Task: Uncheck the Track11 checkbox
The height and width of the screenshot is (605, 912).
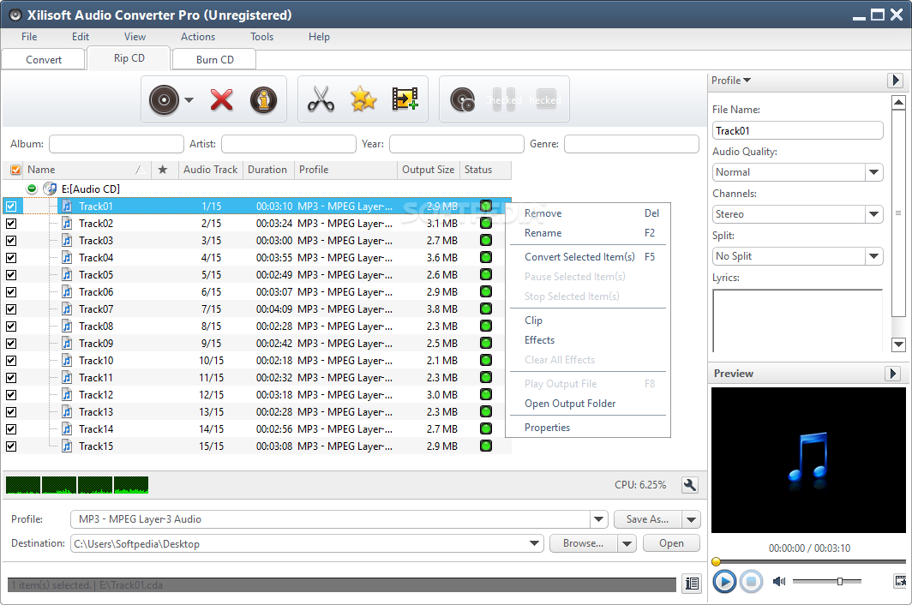Action: coord(11,378)
